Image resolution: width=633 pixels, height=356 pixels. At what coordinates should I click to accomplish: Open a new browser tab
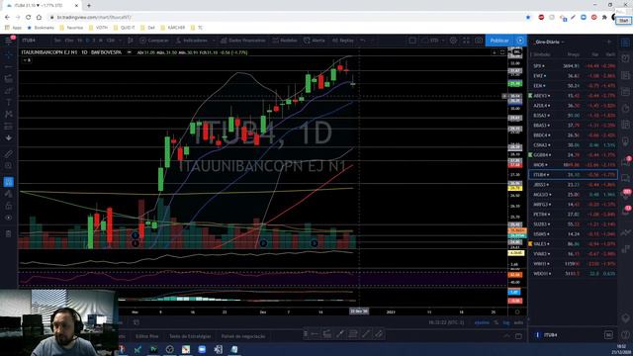pyautogui.click(x=89, y=6)
